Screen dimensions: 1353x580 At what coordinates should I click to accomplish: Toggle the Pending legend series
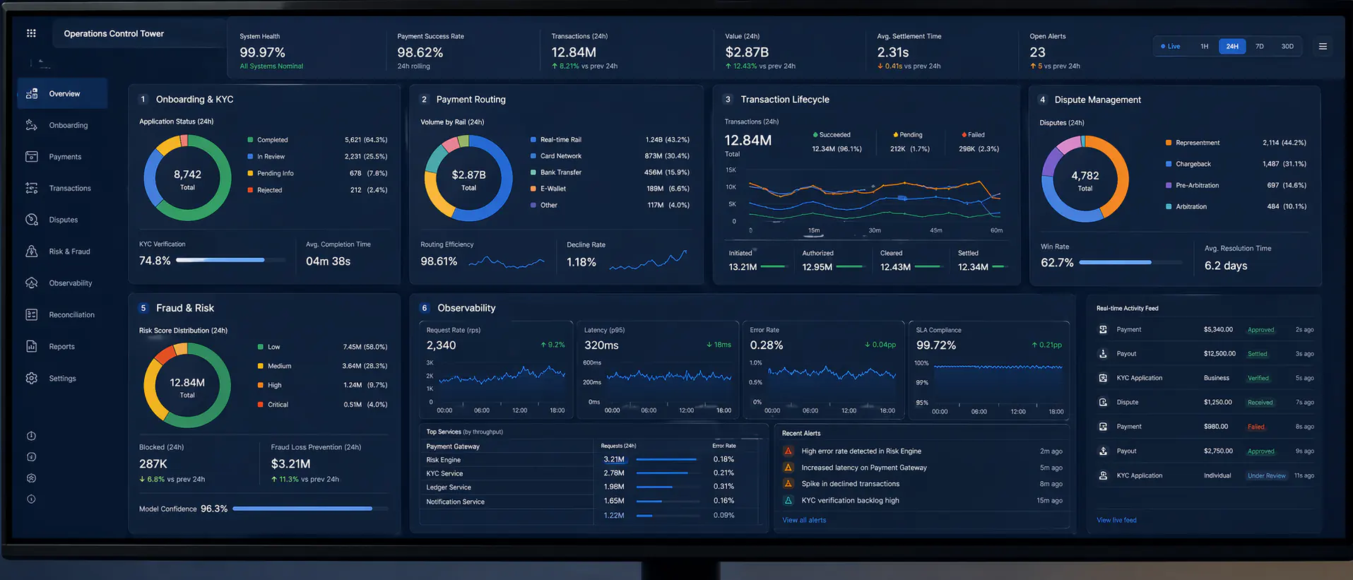(x=908, y=135)
